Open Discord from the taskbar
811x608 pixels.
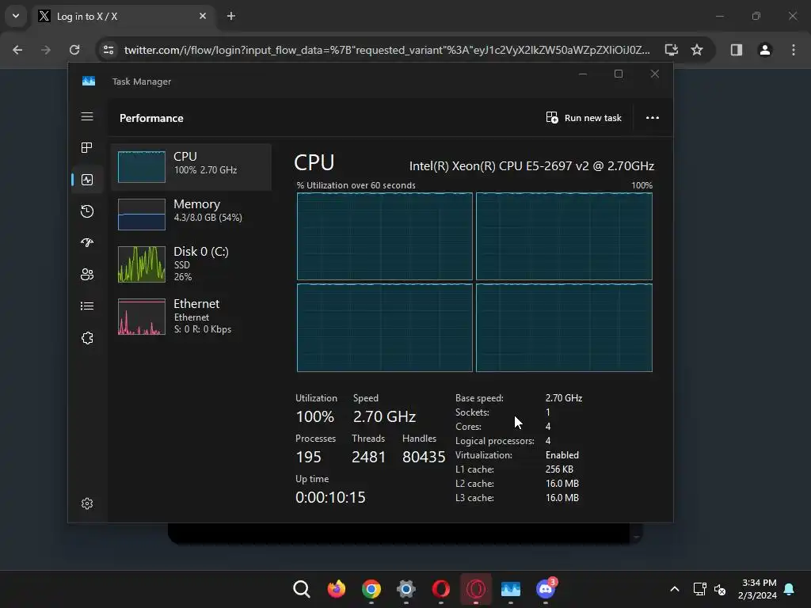coord(546,589)
